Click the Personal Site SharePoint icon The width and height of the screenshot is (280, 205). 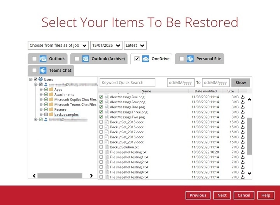click(190, 59)
